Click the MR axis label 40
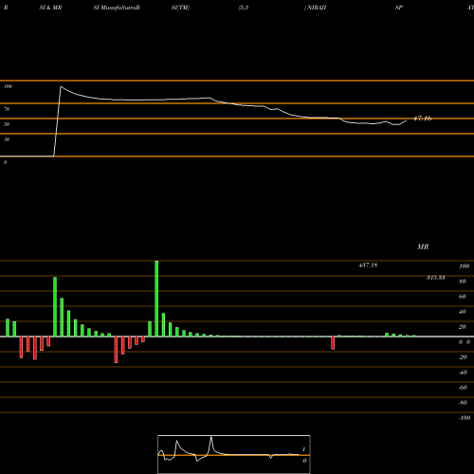 point(463,312)
